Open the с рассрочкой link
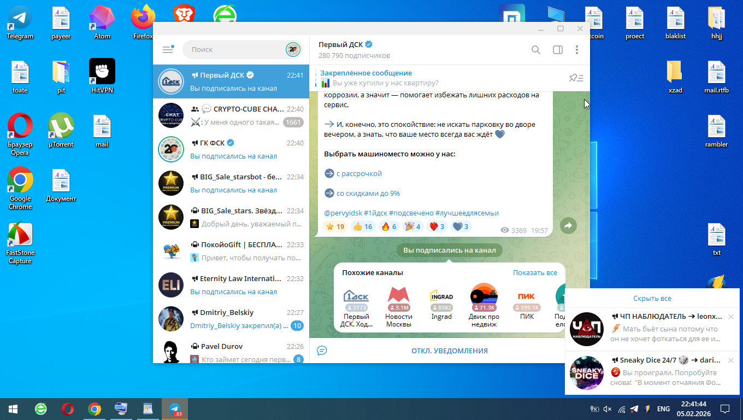The image size is (743, 420). pos(359,173)
